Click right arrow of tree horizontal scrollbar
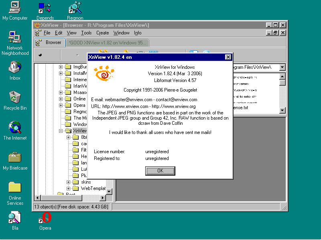Image resolution: width=321 pixels, height=240 pixels. coord(103,198)
